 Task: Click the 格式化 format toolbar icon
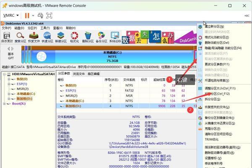point(74,37)
